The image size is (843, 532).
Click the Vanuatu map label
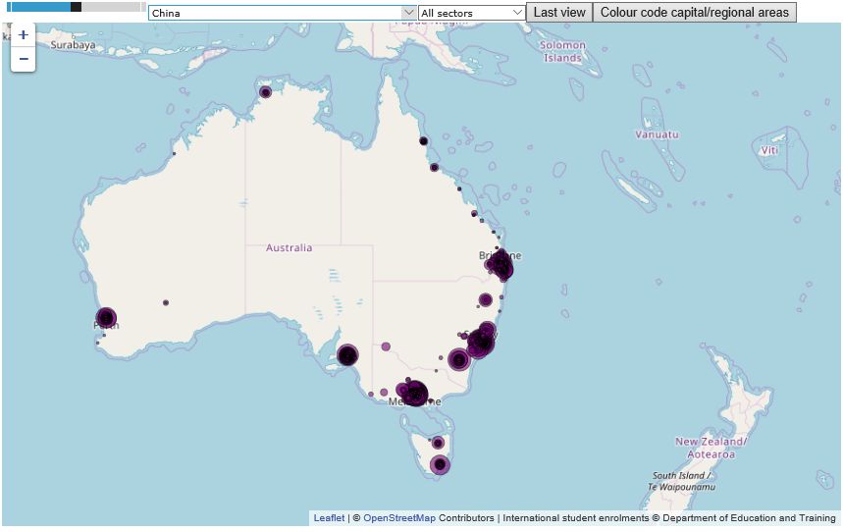point(657,134)
